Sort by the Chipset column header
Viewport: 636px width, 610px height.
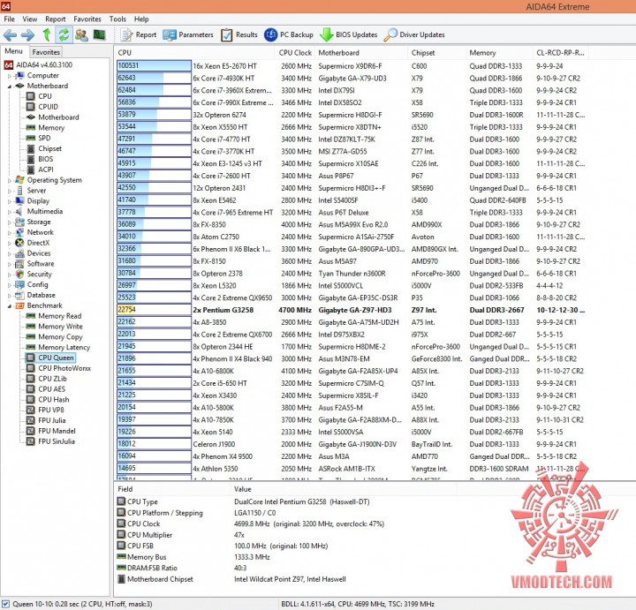436,53
